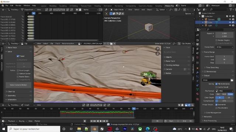Expand Color Management panel
Image resolution: width=236 pixels, height=132 pixels.
(x=214, y=113)
